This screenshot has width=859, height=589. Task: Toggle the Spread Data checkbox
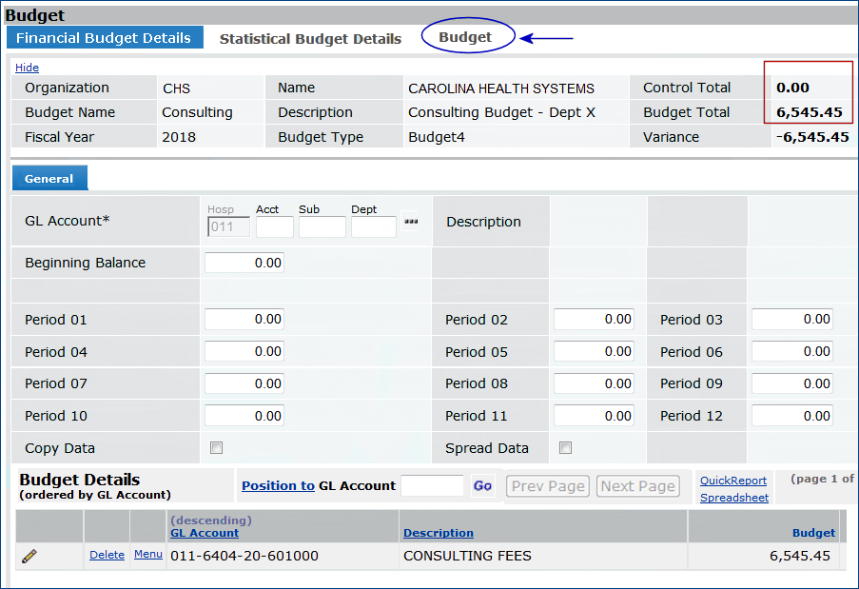[565, 448]
